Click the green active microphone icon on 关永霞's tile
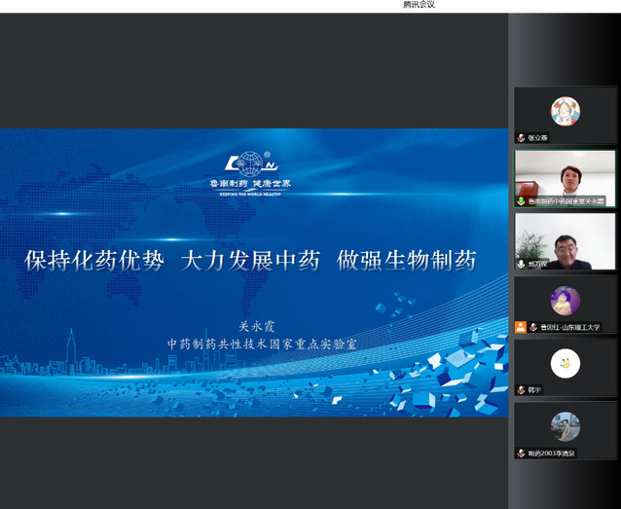Image resolution: width=621 pixels, height=509 pixels. coord(521,201)
